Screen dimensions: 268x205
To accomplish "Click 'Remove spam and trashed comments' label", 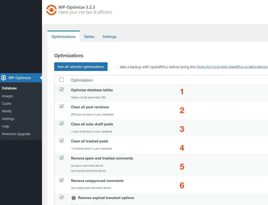I will [x=102, y=158].
